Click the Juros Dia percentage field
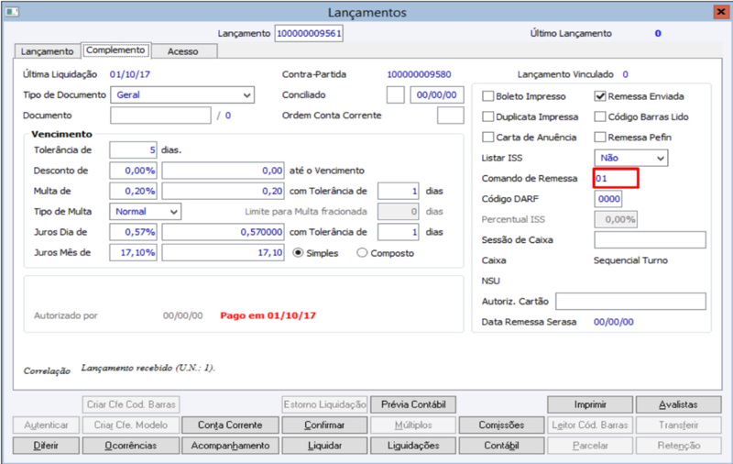The width and height of the screenshot is (733, 464). click(133, 232)
